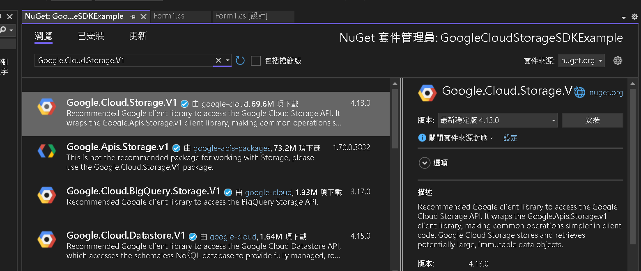
Task: Click inside the package search input field
Action: click(123, 61)
